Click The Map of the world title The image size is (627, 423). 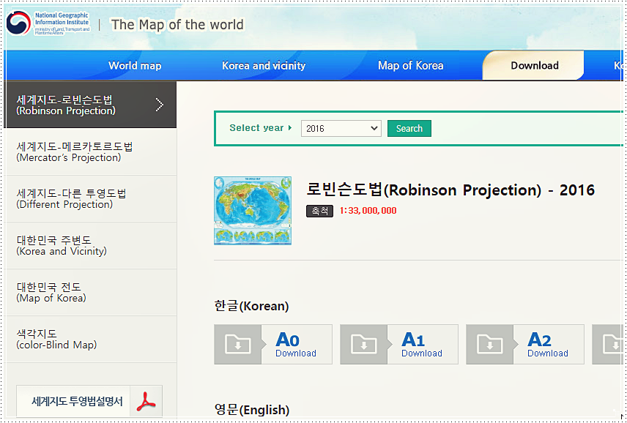[x=177, y=24]
